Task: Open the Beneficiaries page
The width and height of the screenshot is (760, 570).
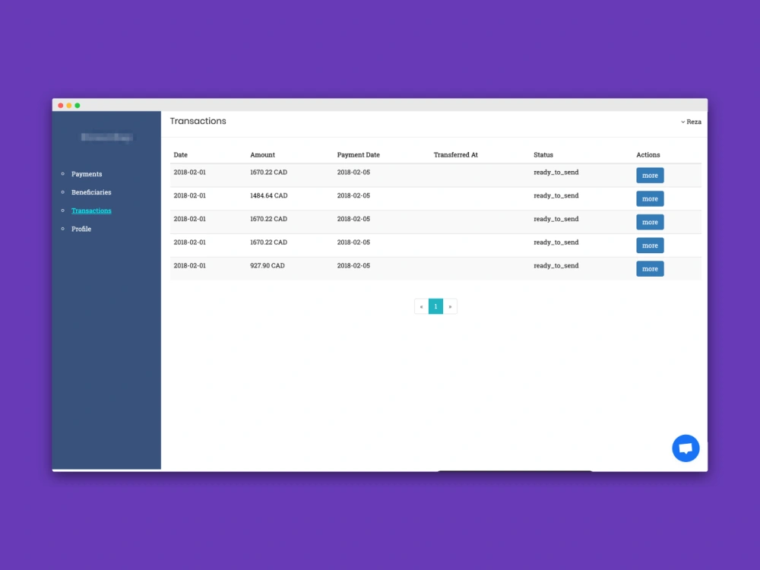Action: click(x=91, y=192)
